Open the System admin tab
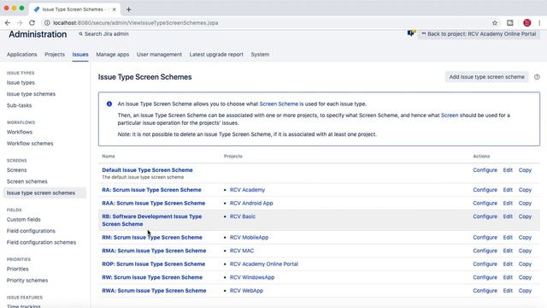 point(260,55)
